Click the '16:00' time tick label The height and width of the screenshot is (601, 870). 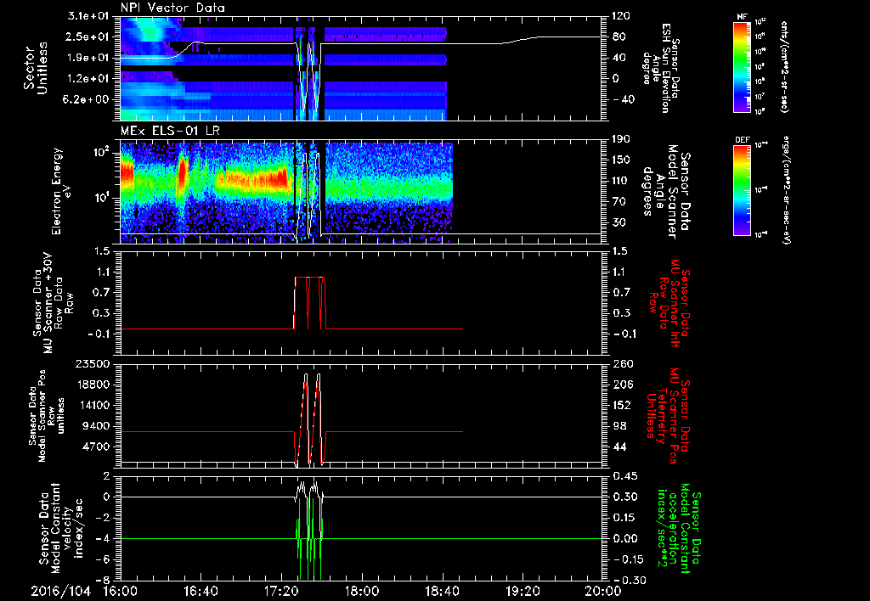[121, 592]
